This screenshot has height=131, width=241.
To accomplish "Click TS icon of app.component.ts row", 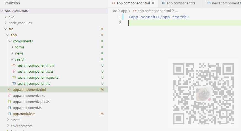I will (x=10, y=108).
